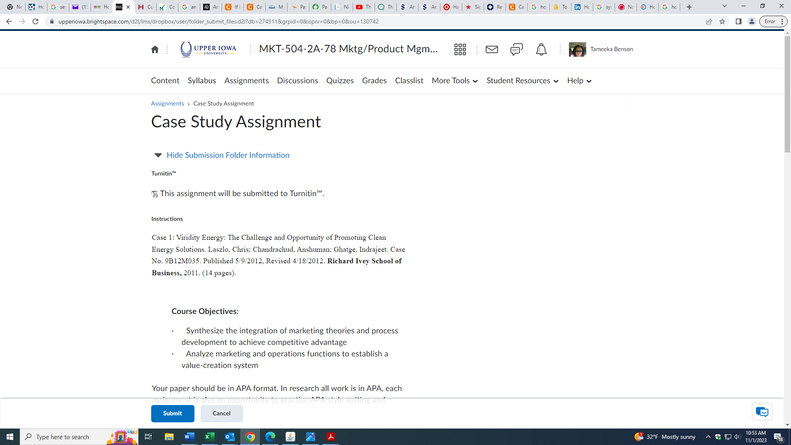Collapse Hide Submission Folder Information
This screenshot has height=445, width=791.
coord(227,155)
